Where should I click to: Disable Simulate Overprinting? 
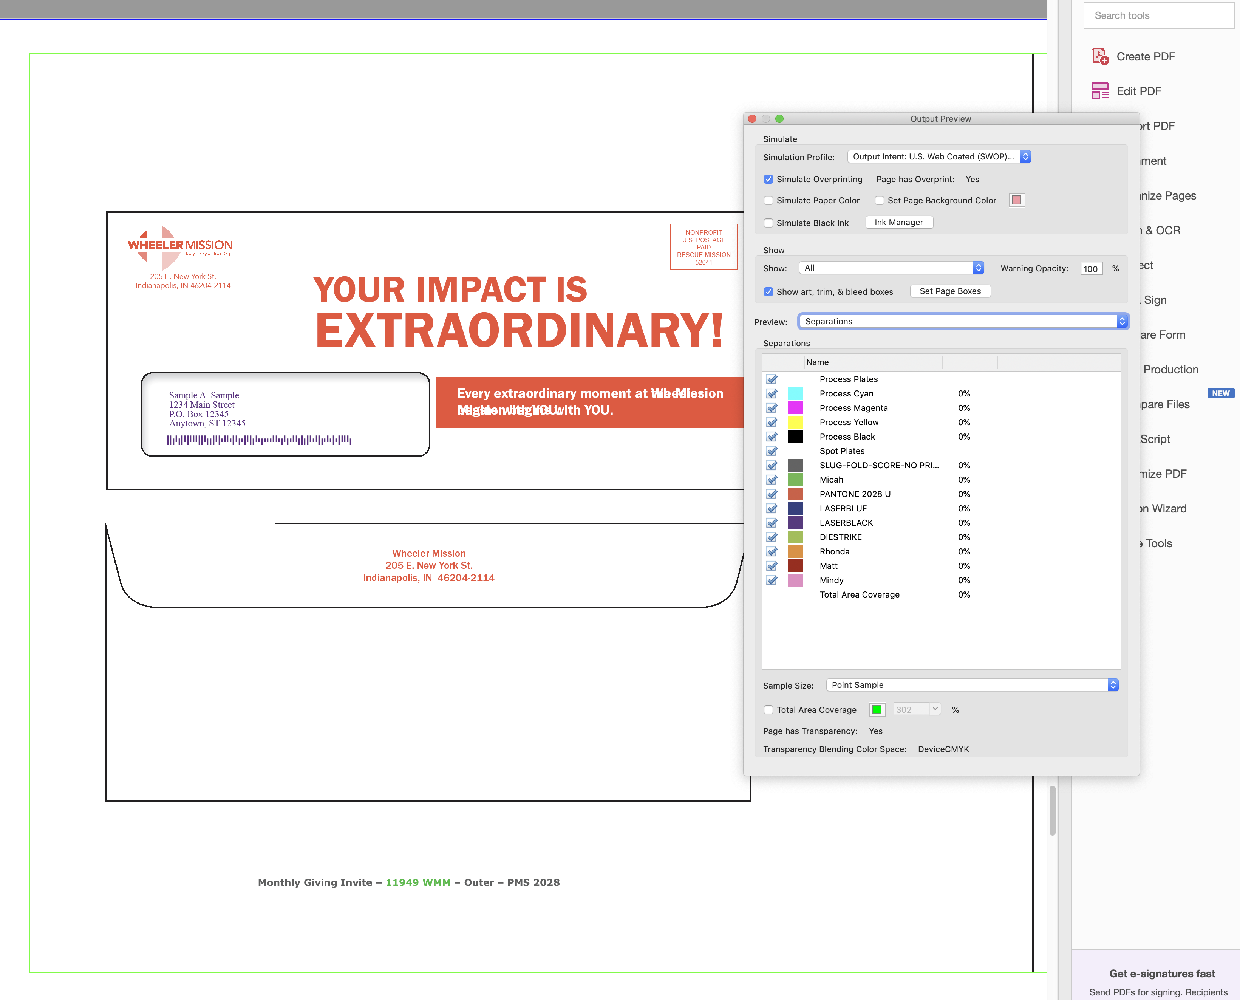pos(768,179)
